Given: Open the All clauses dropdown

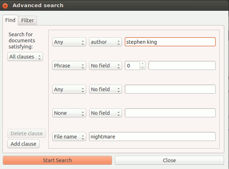Looking at the screenshot, I should click(25, 57).
